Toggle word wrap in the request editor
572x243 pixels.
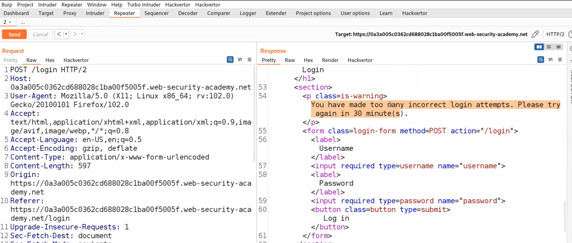coord(230,59)
